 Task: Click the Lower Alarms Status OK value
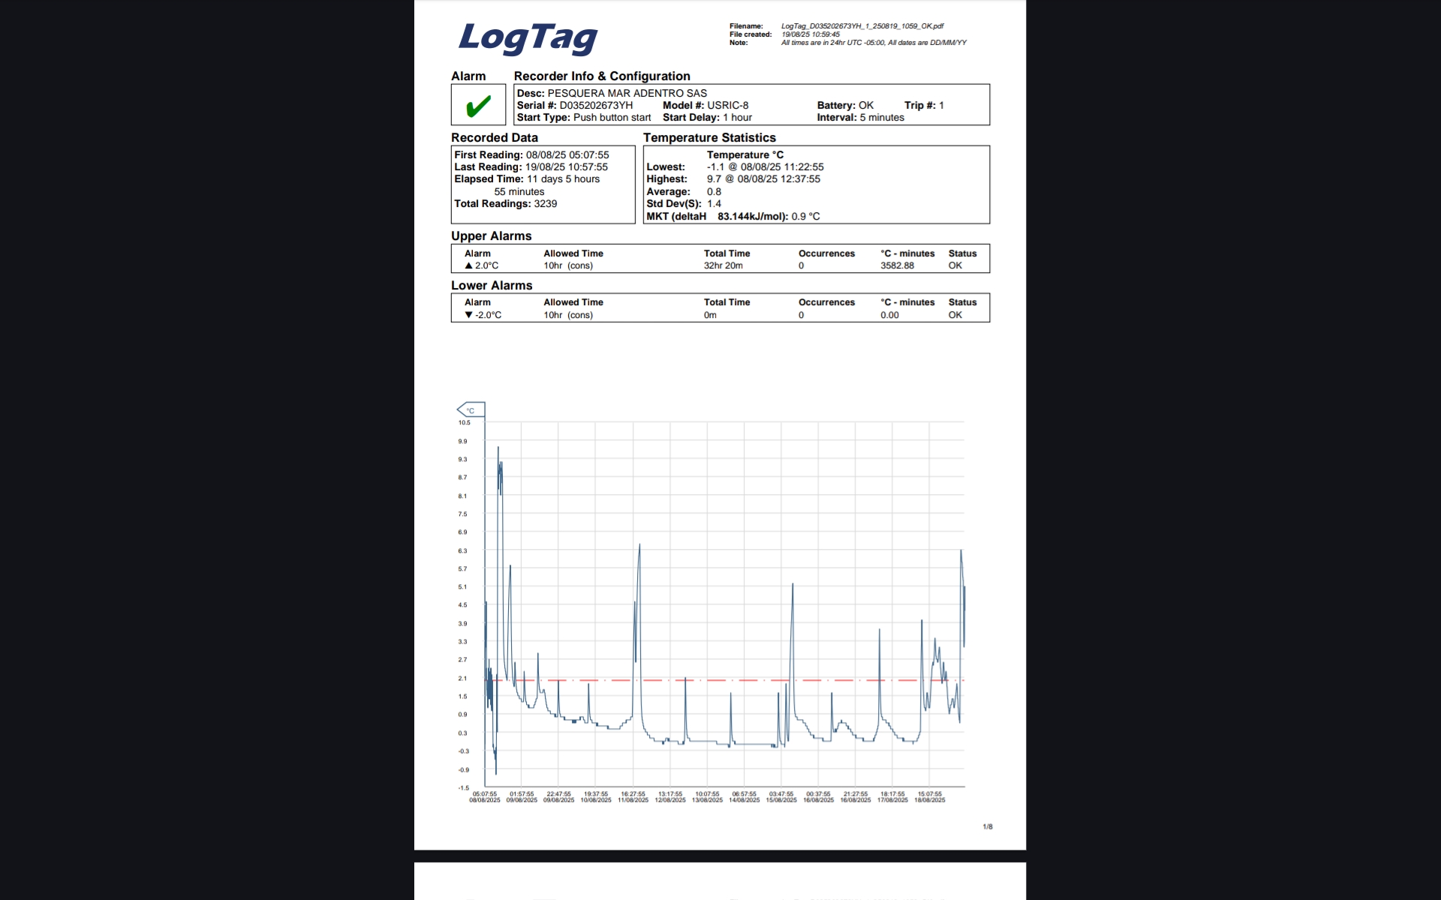(x=955, y=315)
